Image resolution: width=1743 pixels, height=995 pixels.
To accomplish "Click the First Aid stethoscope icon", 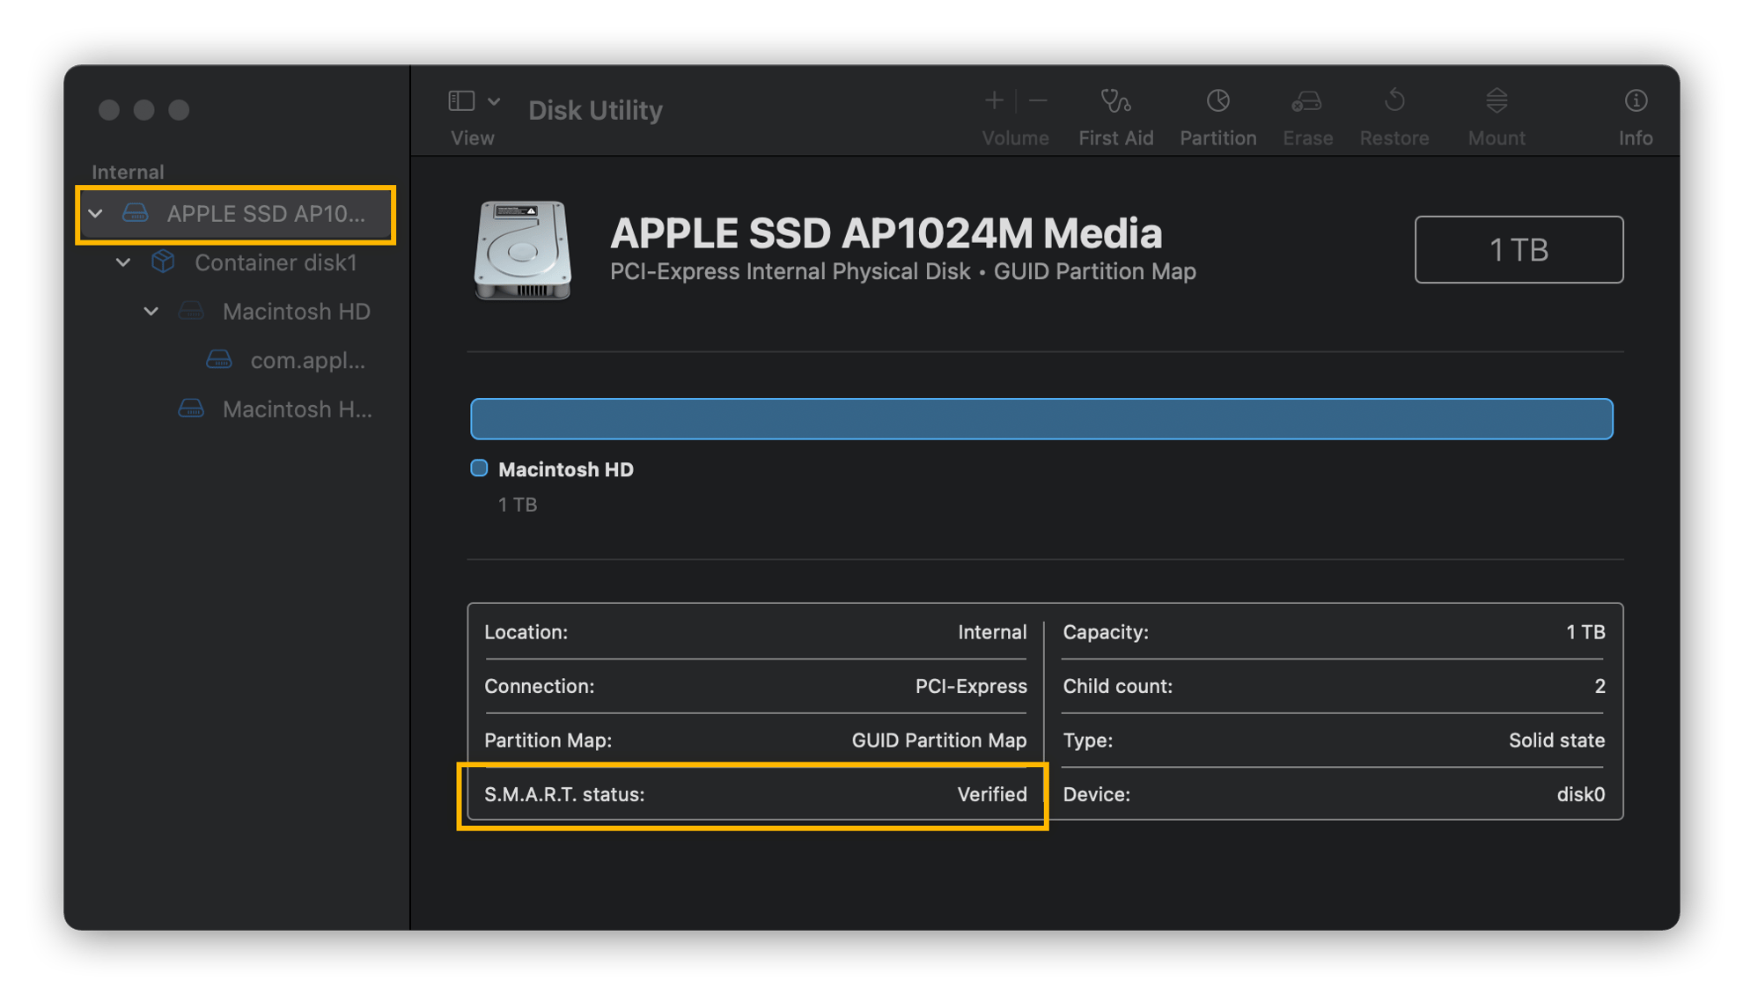I will click(1115, 102).
